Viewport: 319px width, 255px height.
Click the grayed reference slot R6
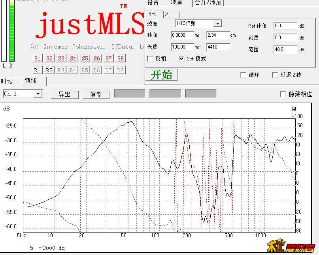click(96, 70)
